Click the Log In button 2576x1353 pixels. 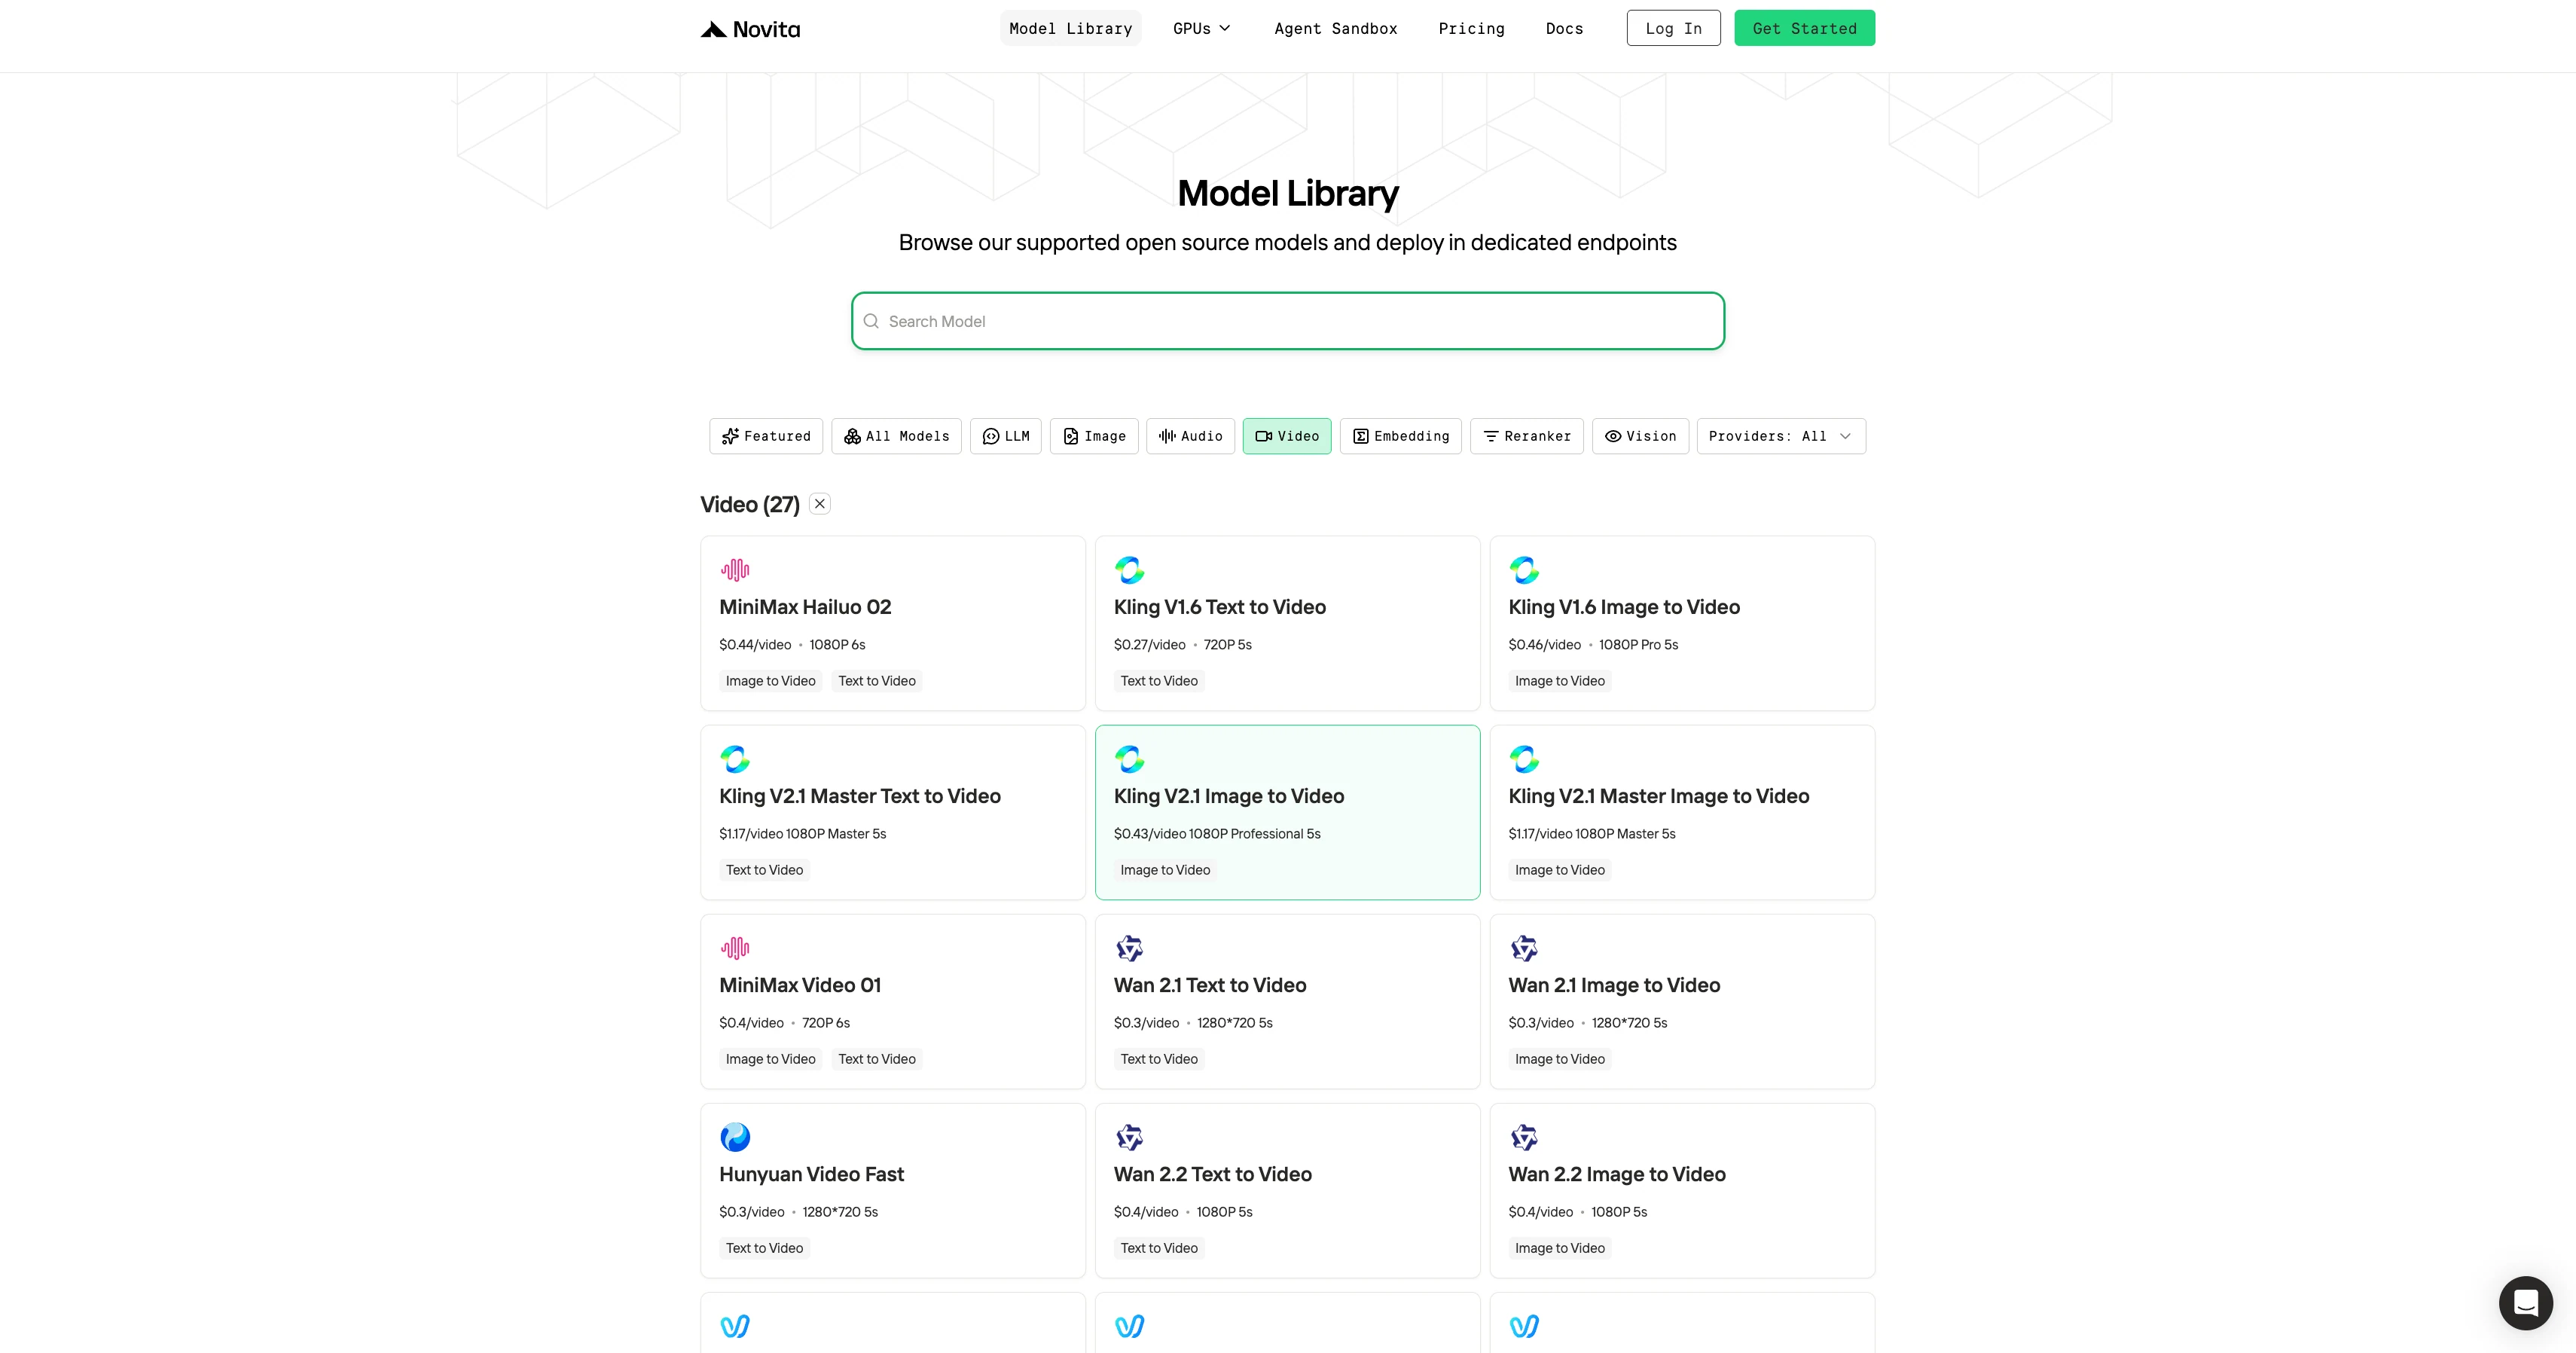point(1674,28)
